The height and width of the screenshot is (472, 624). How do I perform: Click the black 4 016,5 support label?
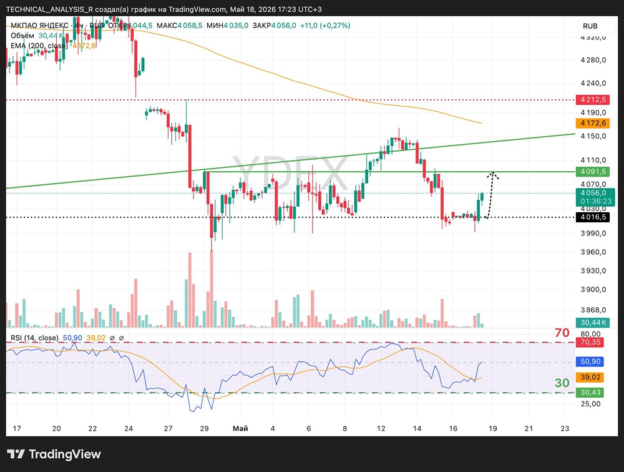(593, 217)
